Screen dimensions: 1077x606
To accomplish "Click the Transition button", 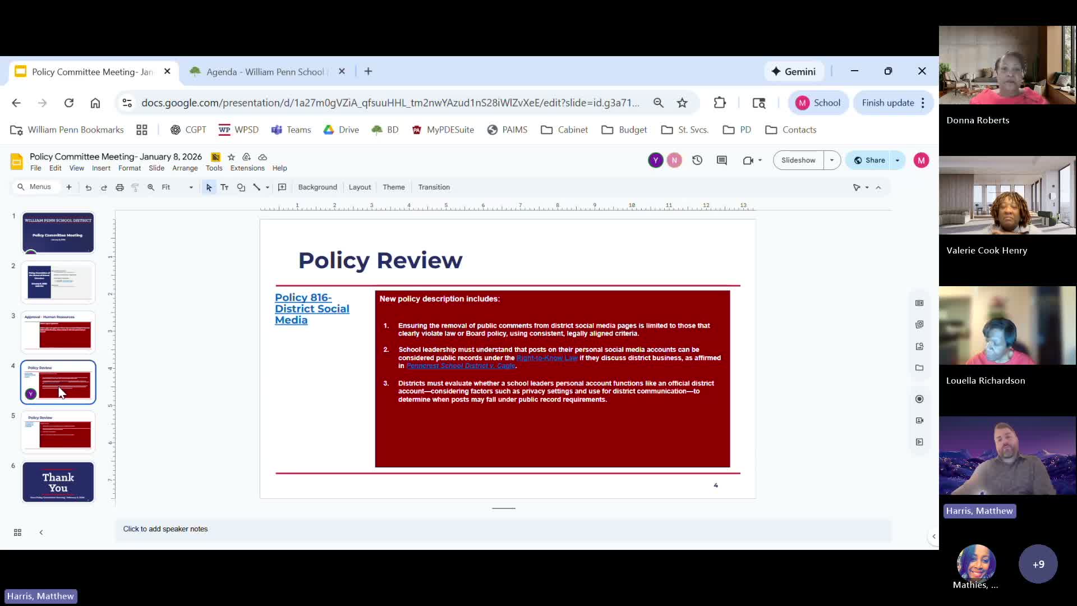I will point(434,187).
